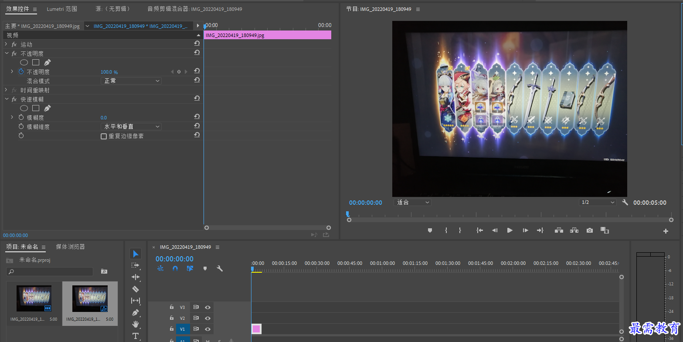
Task: Toggle the 运动 fx effect
Action: tap(14, 44)
